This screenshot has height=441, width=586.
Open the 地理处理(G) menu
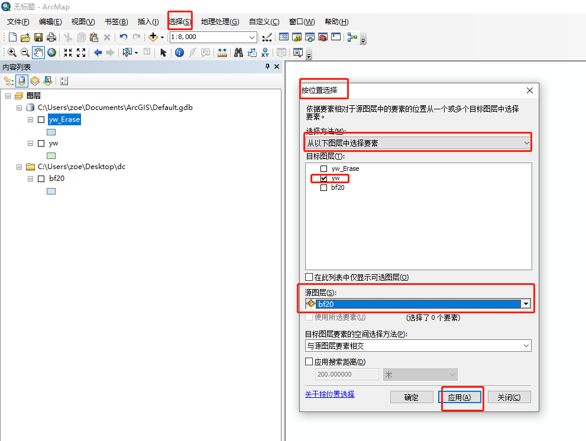(x=220, y=22)
